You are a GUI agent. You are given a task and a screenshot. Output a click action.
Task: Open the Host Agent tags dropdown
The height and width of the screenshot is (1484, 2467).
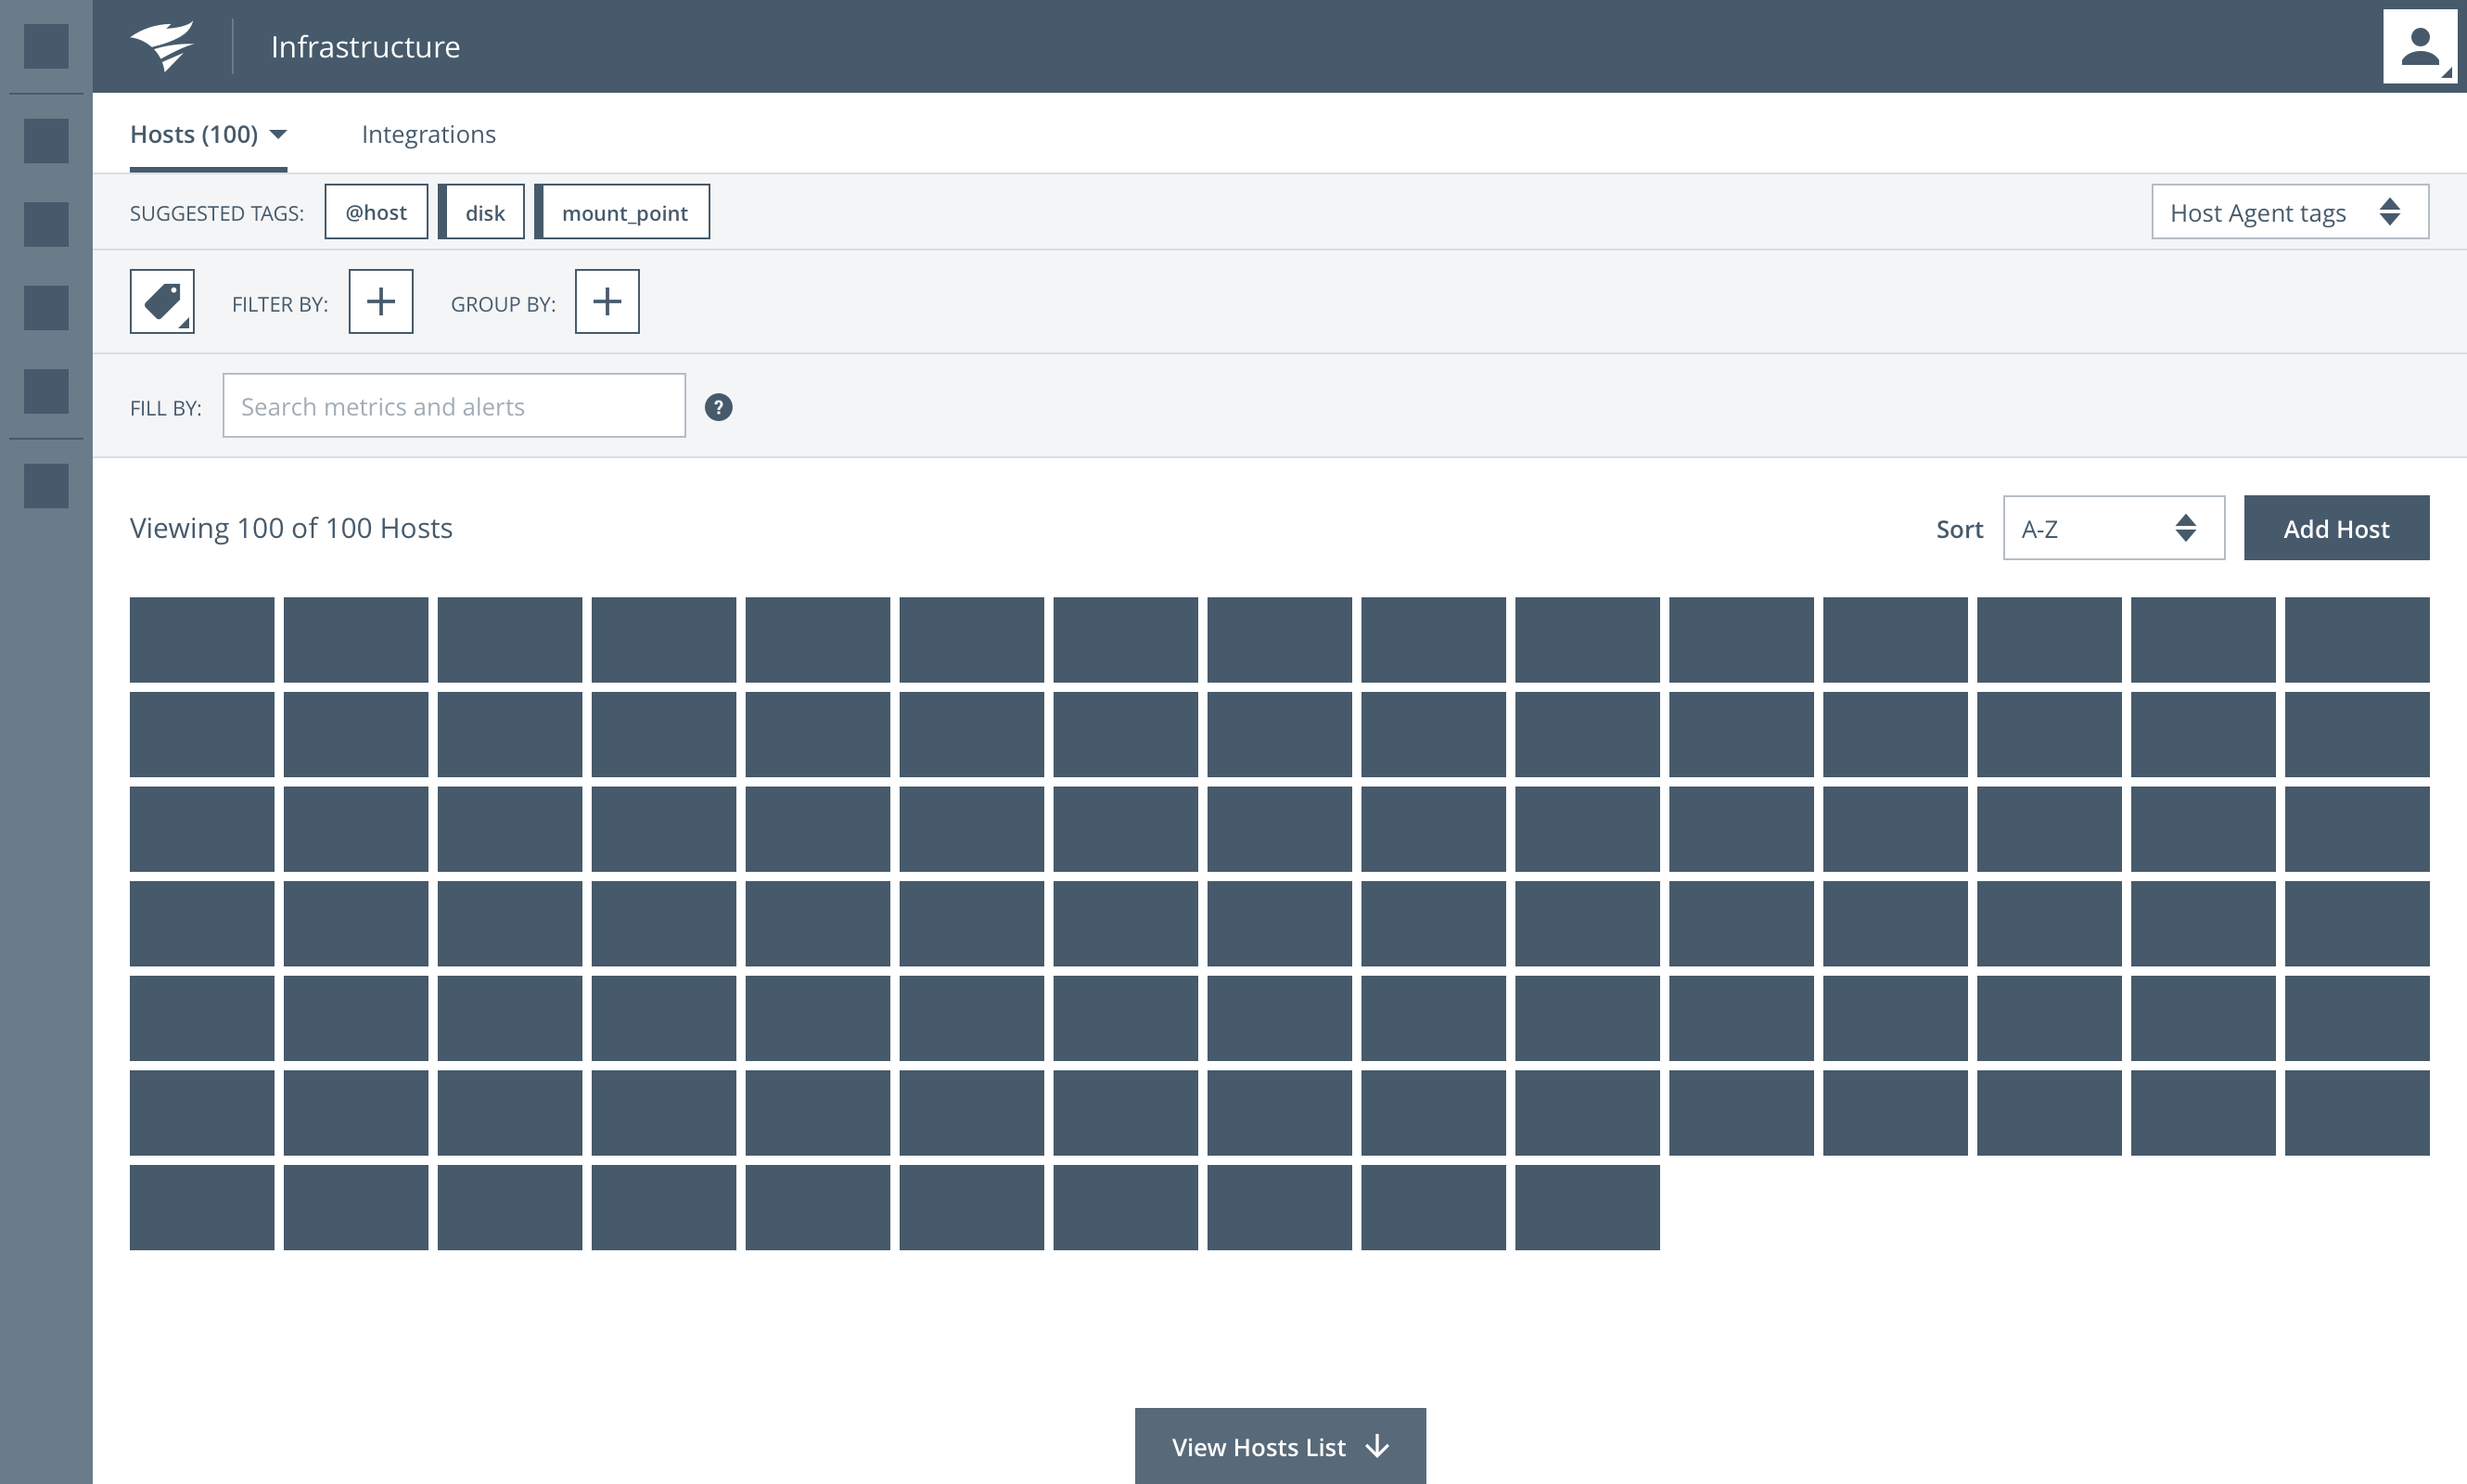click(x=2289, y=212)
